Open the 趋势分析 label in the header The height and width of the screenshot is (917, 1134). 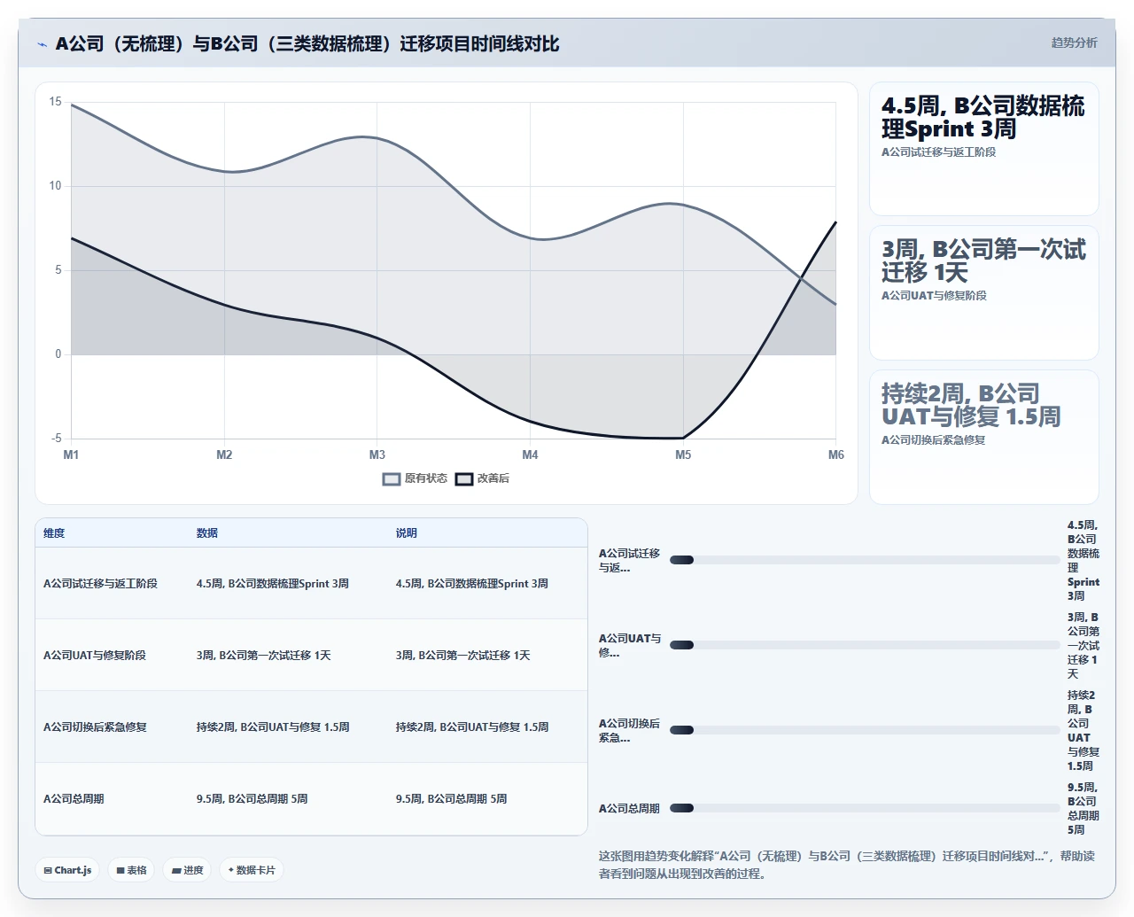click(1074, 43)
